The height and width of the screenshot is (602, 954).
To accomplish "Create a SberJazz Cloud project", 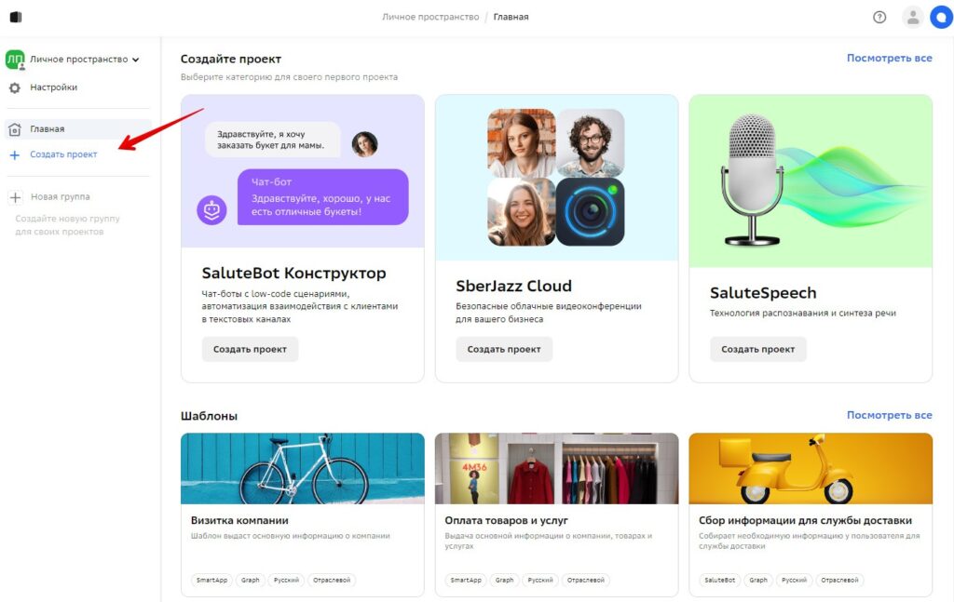I will [504, 349].
